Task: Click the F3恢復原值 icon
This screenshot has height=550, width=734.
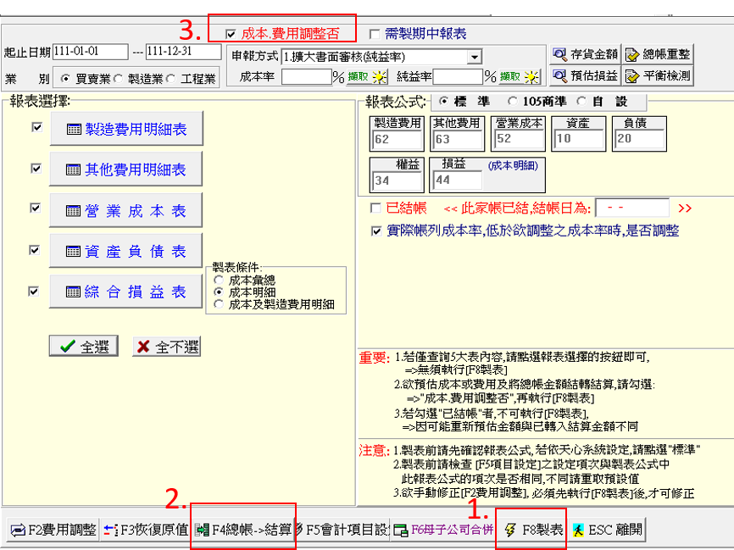Action: click(x=111, y=531)
